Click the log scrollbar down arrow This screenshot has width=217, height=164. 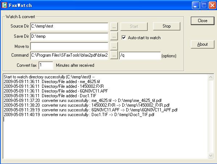(x=210, y=155)
